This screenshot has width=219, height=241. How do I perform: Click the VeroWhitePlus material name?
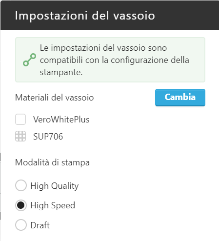(61, 120)
